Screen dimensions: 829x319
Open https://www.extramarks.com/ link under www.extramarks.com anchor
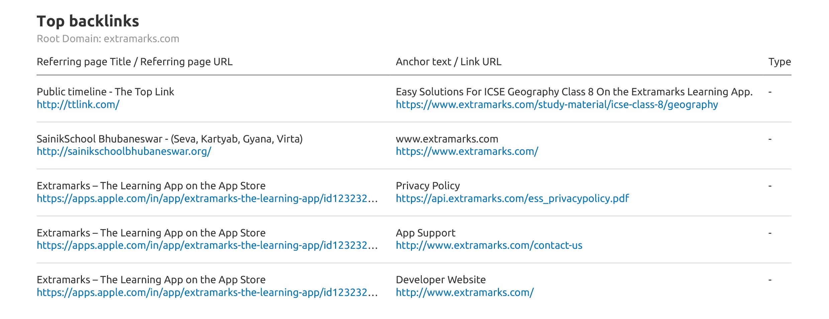(467, 151)
